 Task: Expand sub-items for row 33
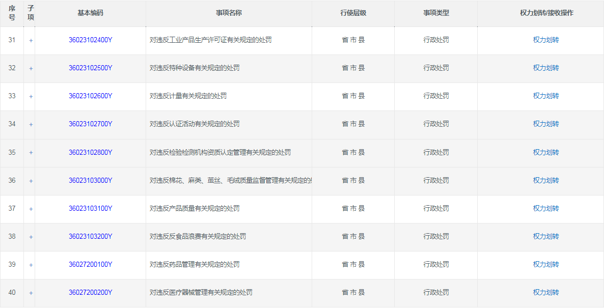coord(31,96)
